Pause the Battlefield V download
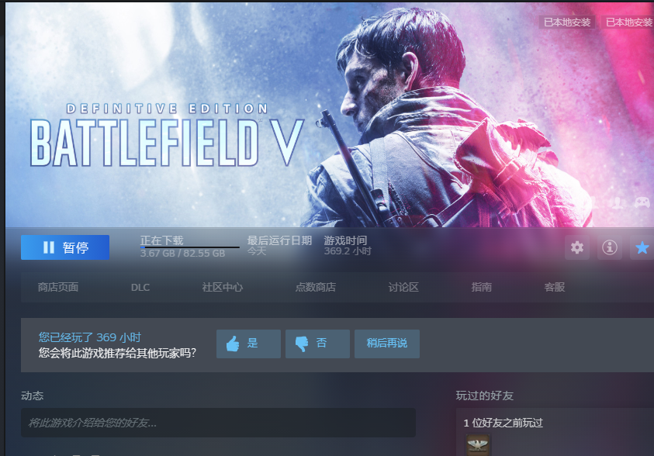The width and height of the screenshot is (654, 456). [65, 247]
